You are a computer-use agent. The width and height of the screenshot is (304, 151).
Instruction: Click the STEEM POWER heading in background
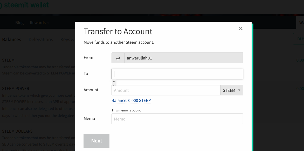pos(16,88)
